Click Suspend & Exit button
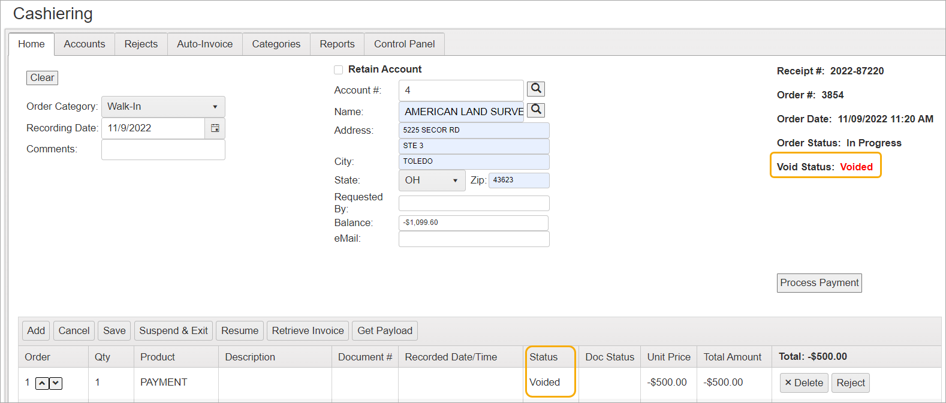The image size is (946, 403). [x=173, y=331]
